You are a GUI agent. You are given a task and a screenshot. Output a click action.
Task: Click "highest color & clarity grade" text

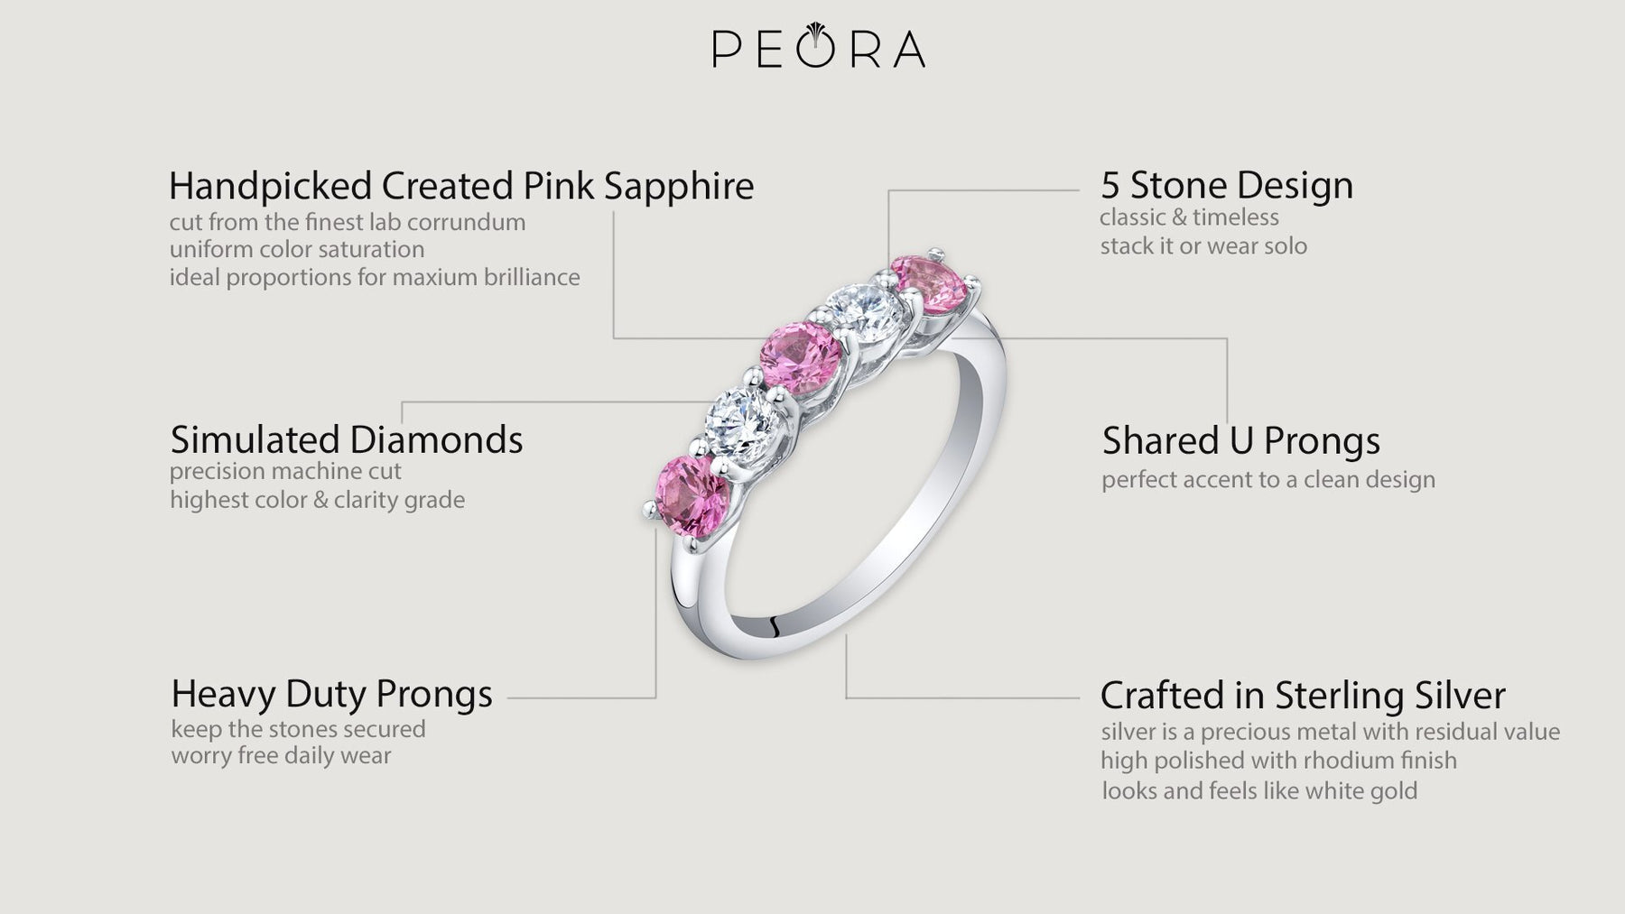[x=318, y=500]
